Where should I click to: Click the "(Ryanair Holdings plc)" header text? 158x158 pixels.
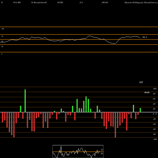point(134,3)
